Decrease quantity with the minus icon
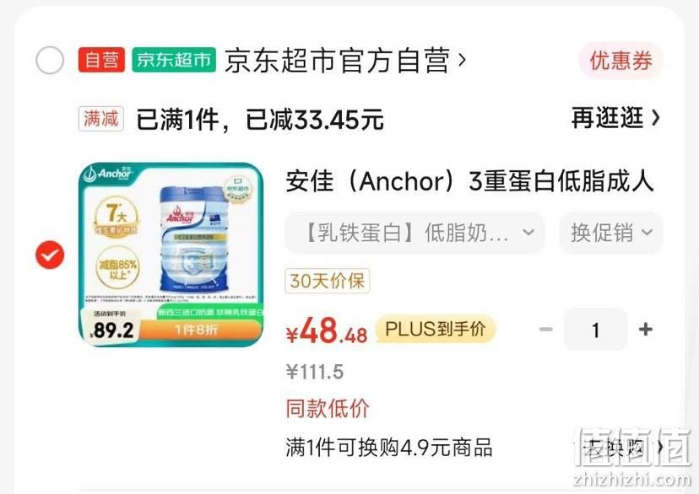The height and width of the screenshot is (494, 699). tap(546, 330)
